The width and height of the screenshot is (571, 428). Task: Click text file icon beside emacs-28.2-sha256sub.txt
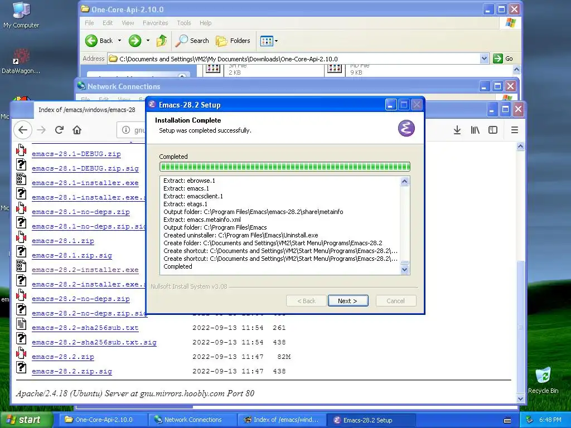[x=21, y=324]
